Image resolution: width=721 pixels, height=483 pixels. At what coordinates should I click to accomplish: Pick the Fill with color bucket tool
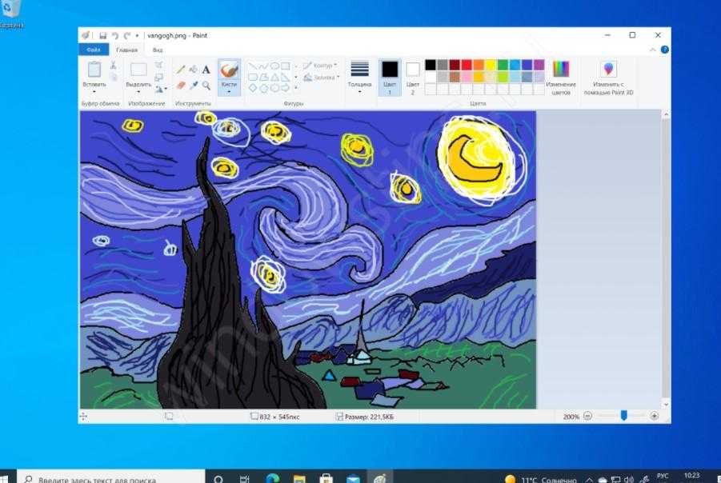pyautogui.click(x=194, y=70)
